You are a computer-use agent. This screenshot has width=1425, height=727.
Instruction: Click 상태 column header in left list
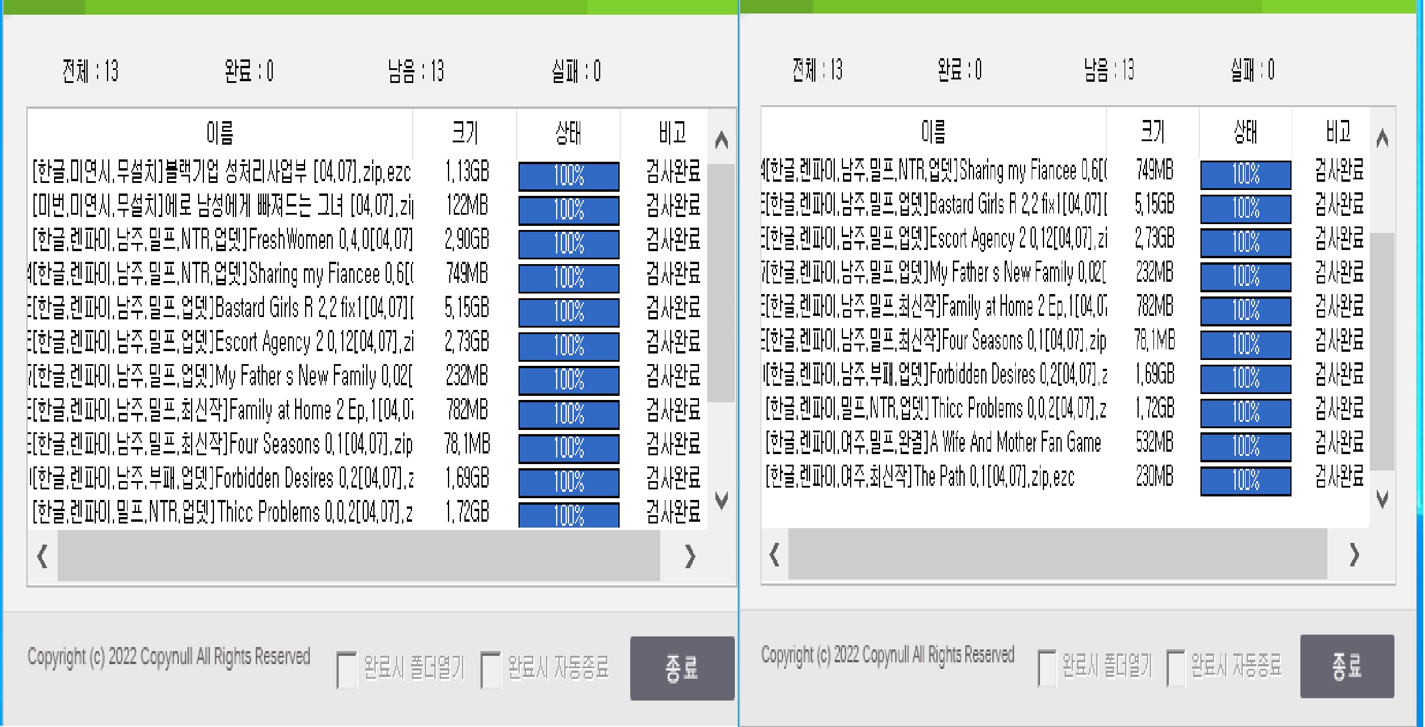click(x=568, y=133)
